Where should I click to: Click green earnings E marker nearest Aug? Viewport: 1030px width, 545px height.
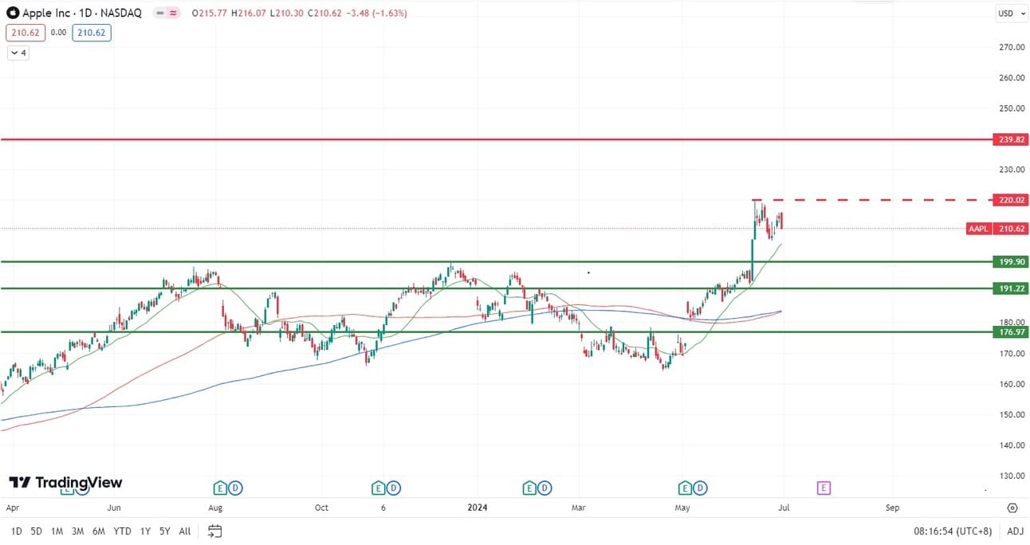click(x=221, y=488)
